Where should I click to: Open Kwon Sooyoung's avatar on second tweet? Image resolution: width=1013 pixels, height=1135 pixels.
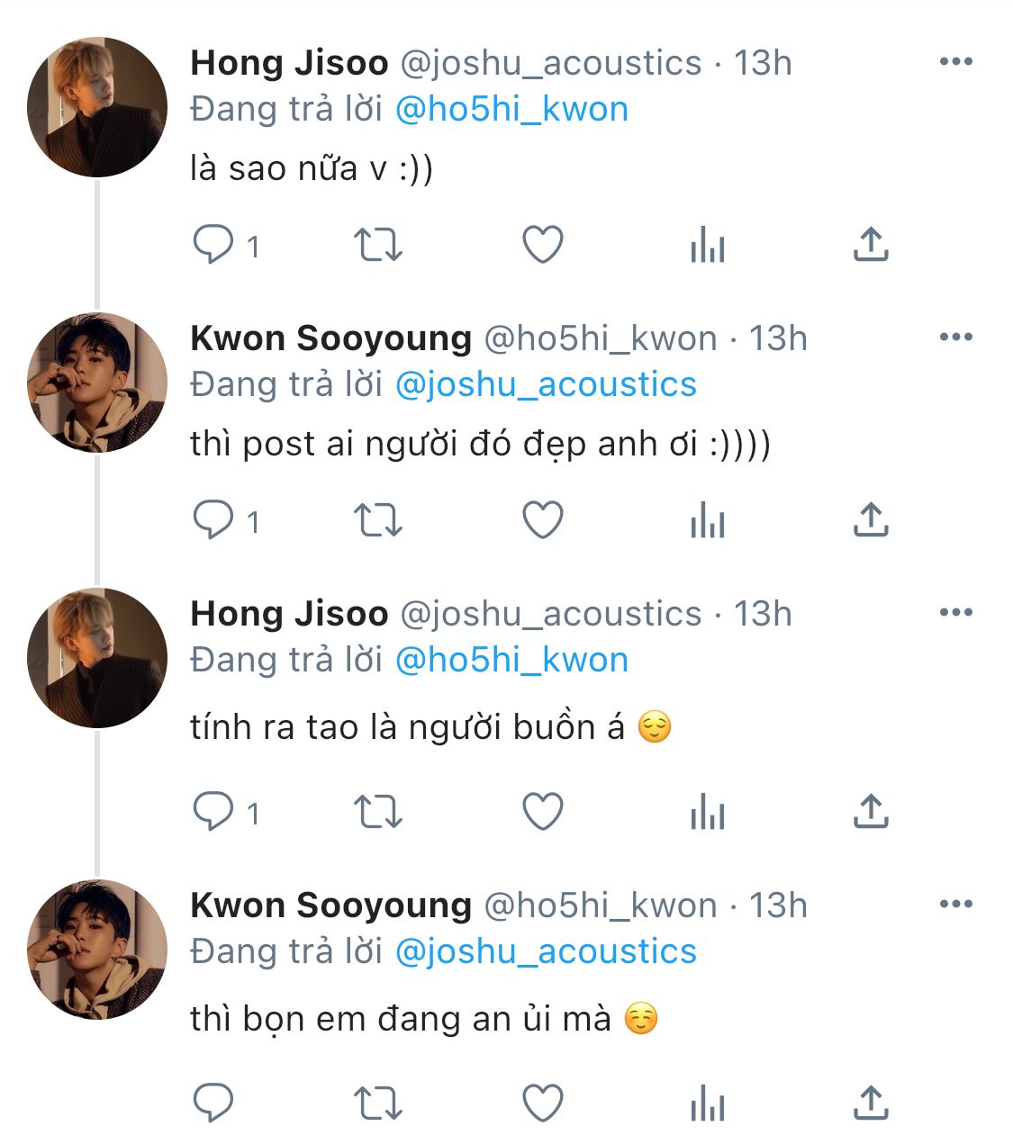(97, 383)
